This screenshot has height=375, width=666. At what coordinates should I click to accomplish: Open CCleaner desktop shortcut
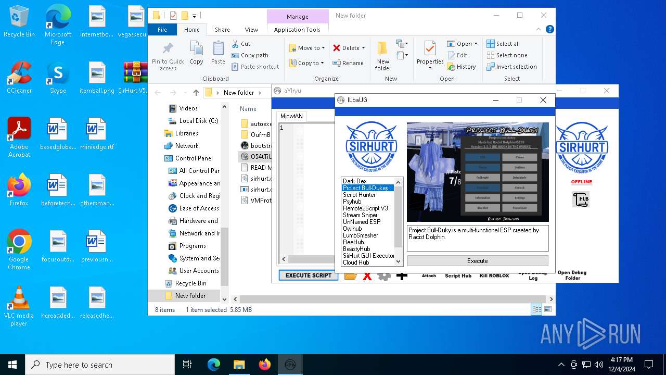point(19,78)
